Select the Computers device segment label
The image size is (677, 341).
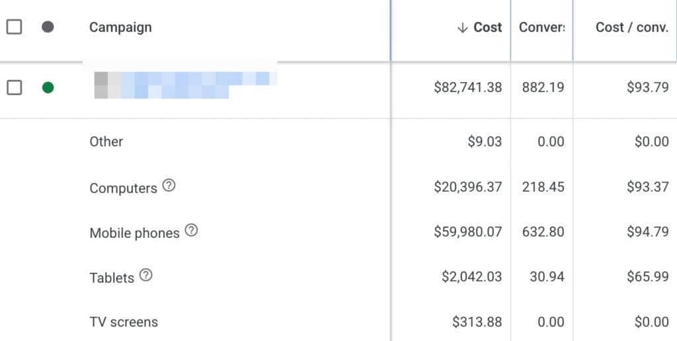click(x=123, y=188)
